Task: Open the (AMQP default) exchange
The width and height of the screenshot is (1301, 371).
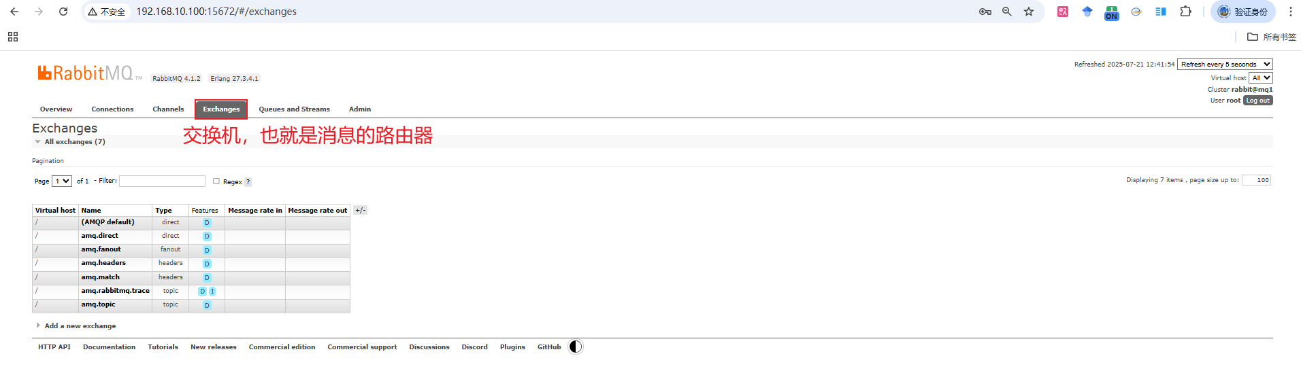Action: [108, 222]
